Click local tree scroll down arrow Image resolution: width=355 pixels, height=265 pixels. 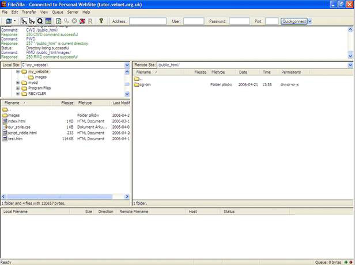click(x=127, y=94)
